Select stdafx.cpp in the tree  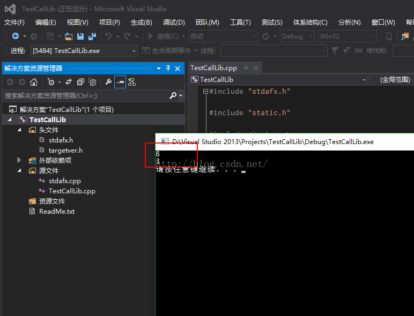[x=65, y=181]
